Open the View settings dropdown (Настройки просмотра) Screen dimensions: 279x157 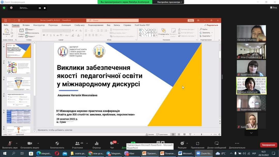point(170,2)
